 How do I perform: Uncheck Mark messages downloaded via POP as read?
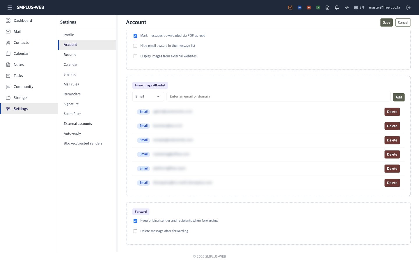click(135, 36)
